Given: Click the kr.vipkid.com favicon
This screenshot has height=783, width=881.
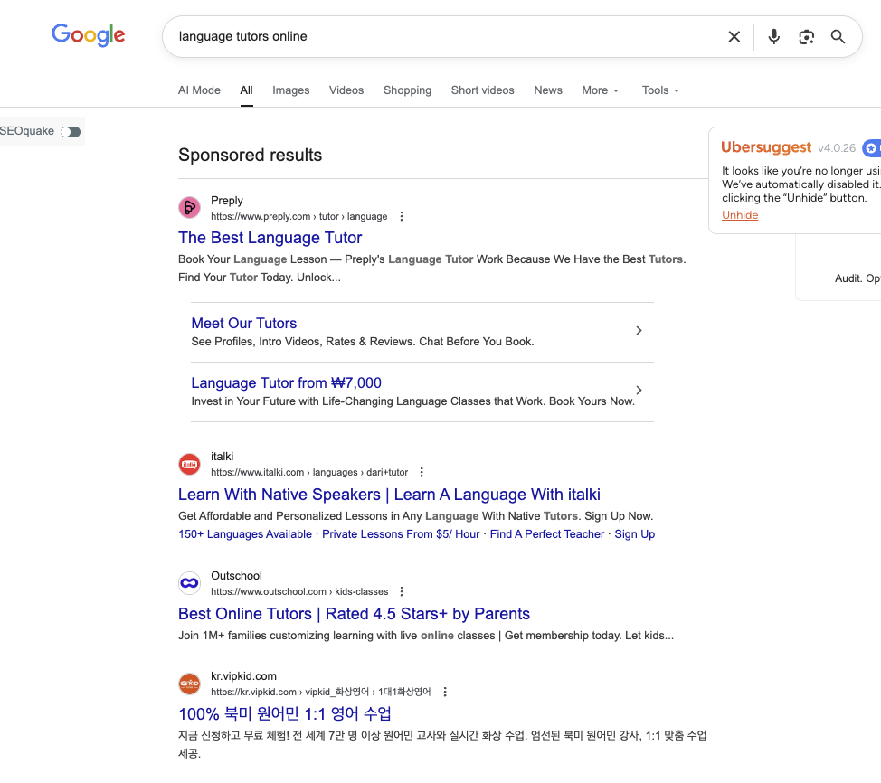Looking at the screenshot, I should [189, 684].
